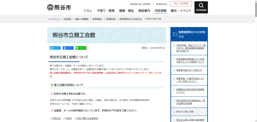This screenshot has height=122, width=257.
Task: Open the 目的別検索 search button
Action: pos(201,7)
